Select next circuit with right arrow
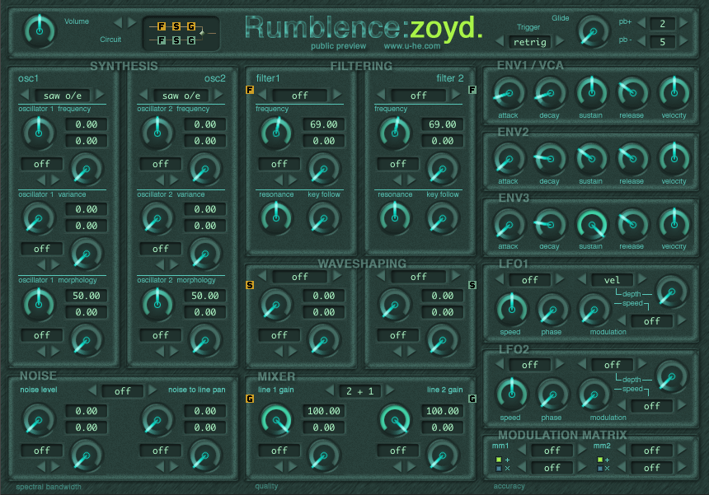This screenshot has width=709, height=495. click(x=132, y=22)
